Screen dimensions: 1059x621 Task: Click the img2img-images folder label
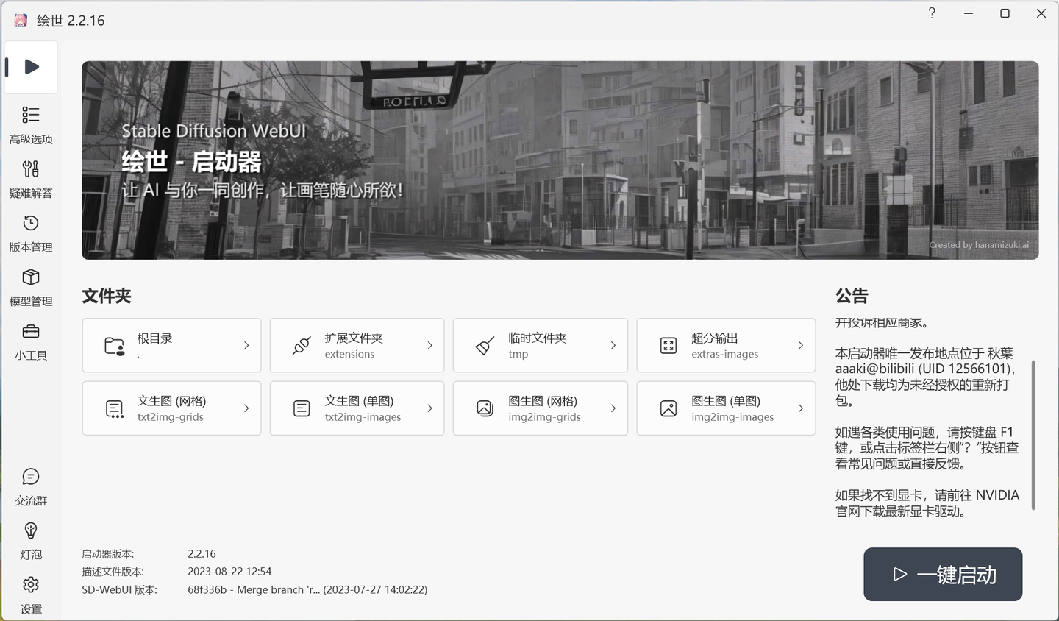732,417
